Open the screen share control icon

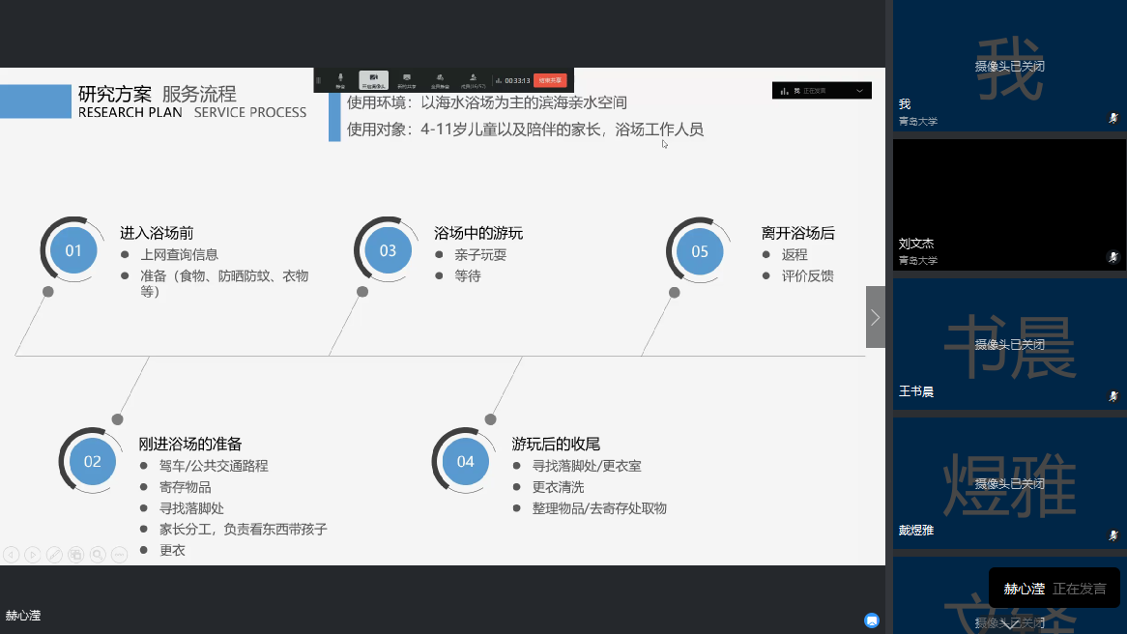pos(407,80)
